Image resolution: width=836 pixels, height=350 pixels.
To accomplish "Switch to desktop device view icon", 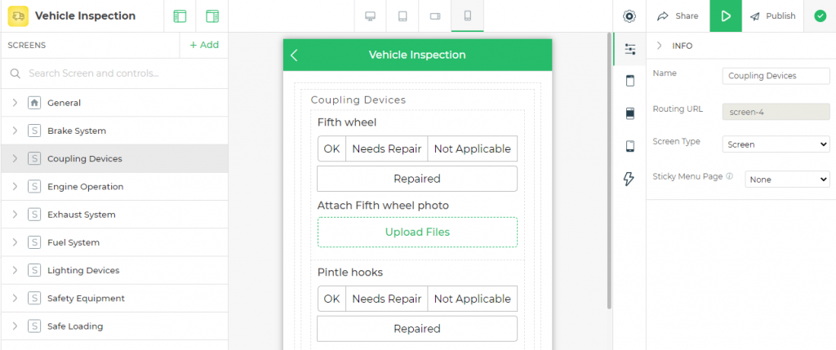I will (370, 16).
